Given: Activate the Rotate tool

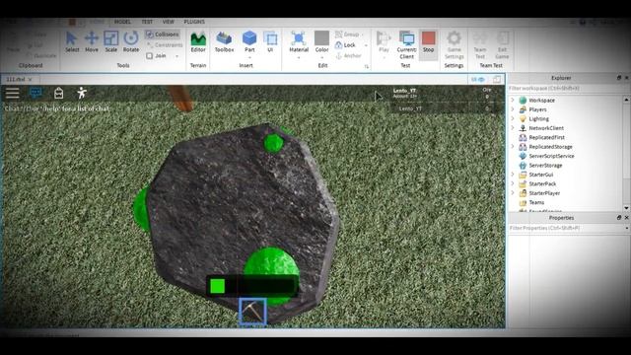Looking at the screenshot, I should [131, 41].
